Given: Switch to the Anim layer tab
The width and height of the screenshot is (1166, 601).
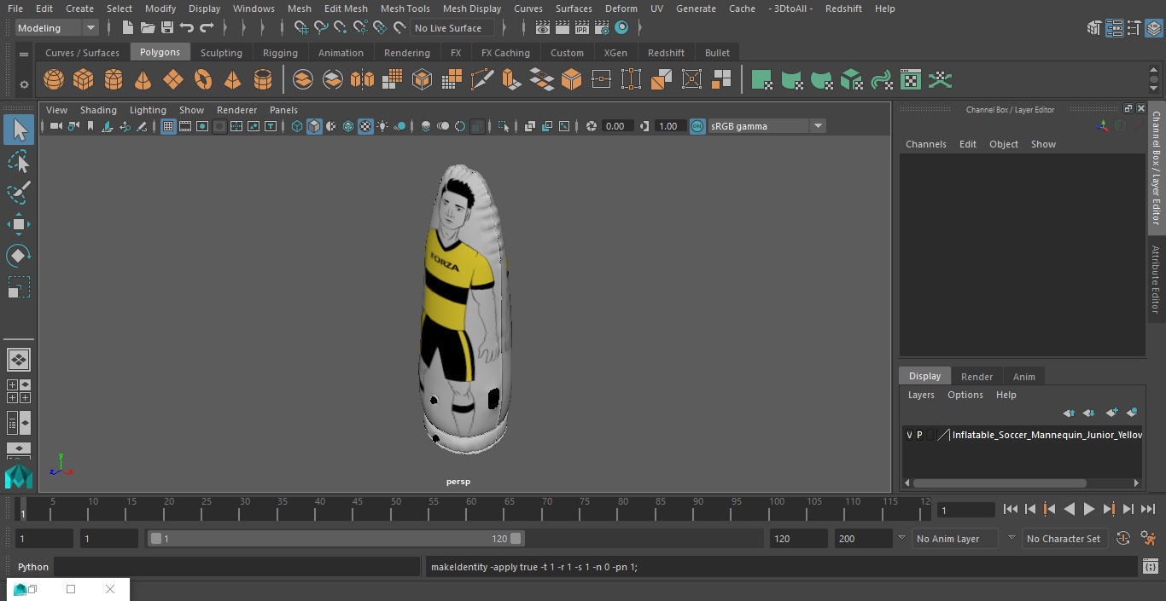Looking at the screenshot, I should click(1023, 377).
